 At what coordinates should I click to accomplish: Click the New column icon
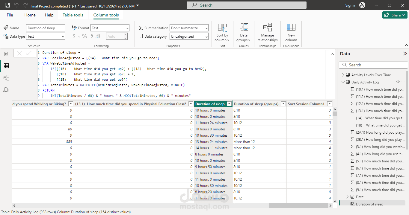pos(291,27)
